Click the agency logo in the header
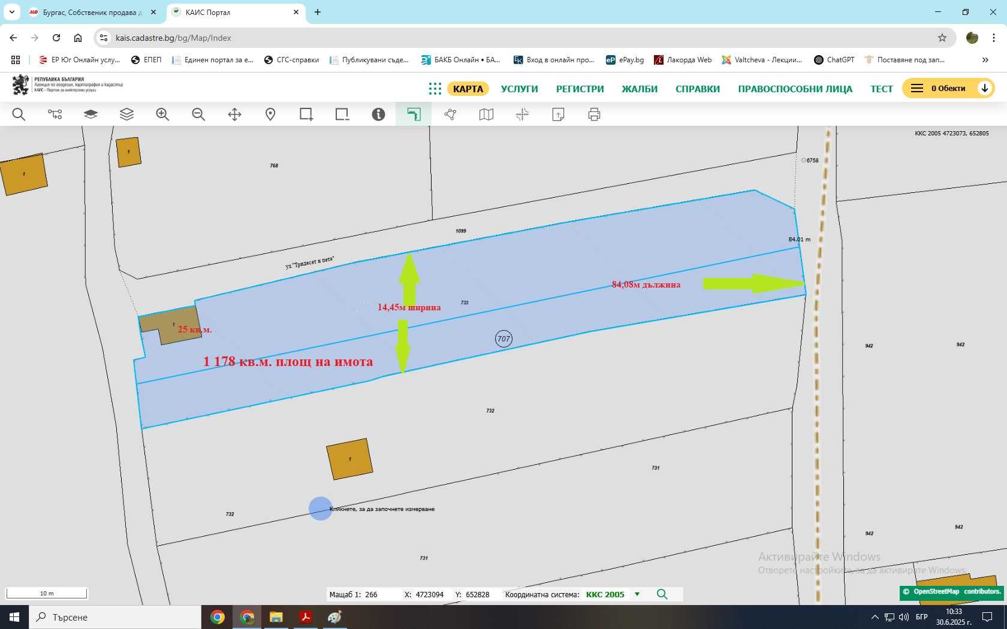 67,85
